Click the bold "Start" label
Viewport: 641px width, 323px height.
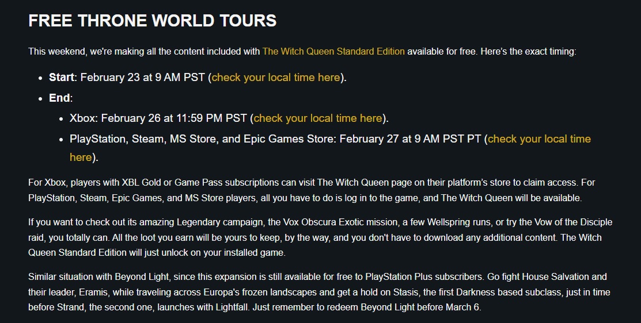(62, 78)
